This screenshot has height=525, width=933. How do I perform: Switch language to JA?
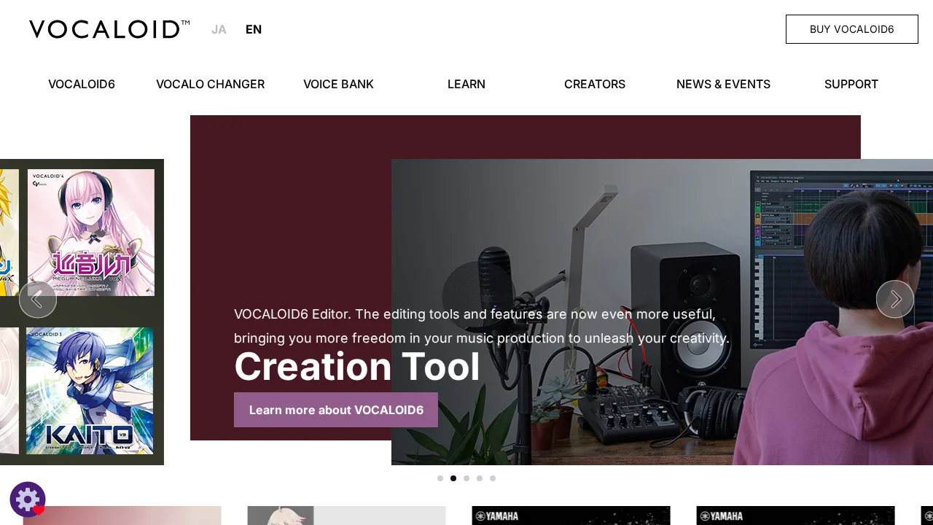tap(219, 29)
